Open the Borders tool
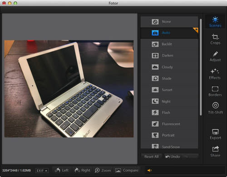The width and height of the screenshot is (227, 177). 215,89
